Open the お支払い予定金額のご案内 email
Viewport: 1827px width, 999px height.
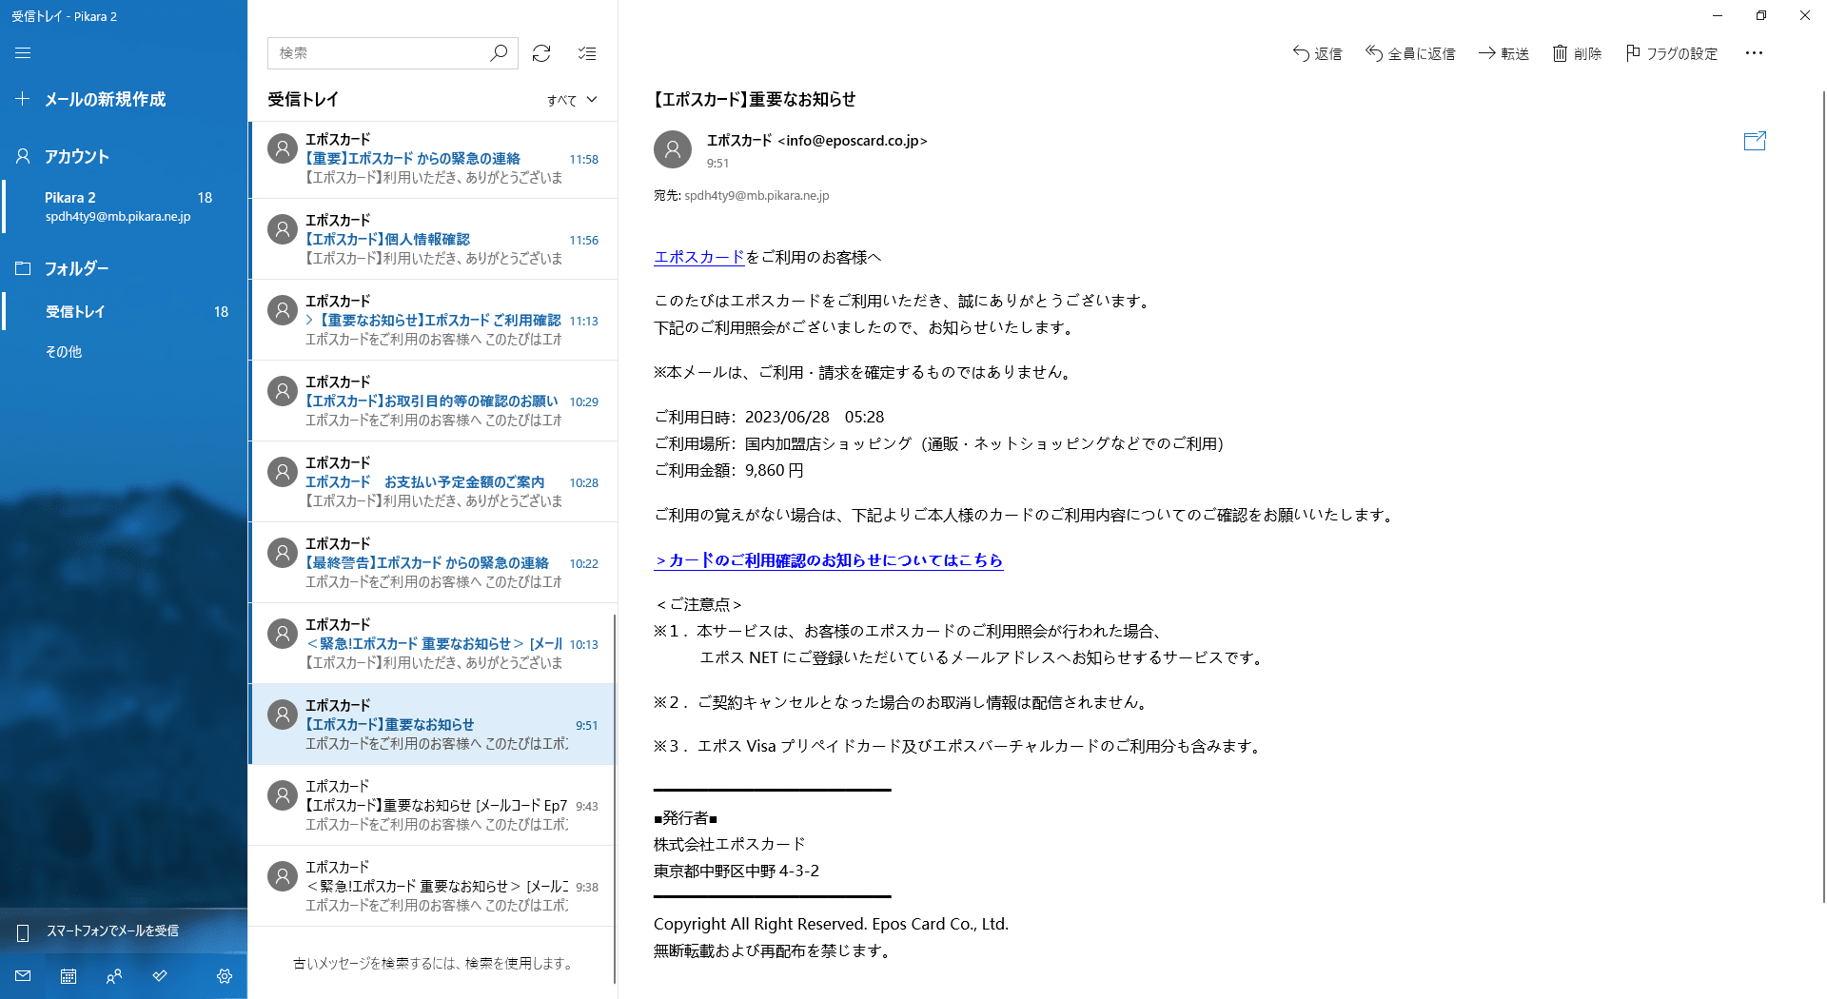coord(433,481)
